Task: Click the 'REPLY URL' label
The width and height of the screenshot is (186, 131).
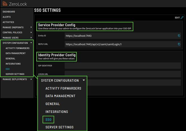Action: coord(43,44)
